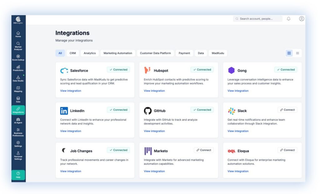Viewport: 320px width, 194px height.
Task: View integration for Marketo
Action: point(154,171)
